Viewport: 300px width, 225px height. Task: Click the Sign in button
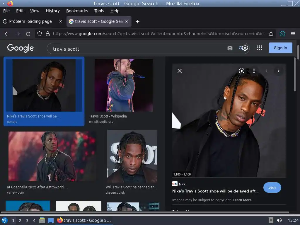[x=280, y=48]
